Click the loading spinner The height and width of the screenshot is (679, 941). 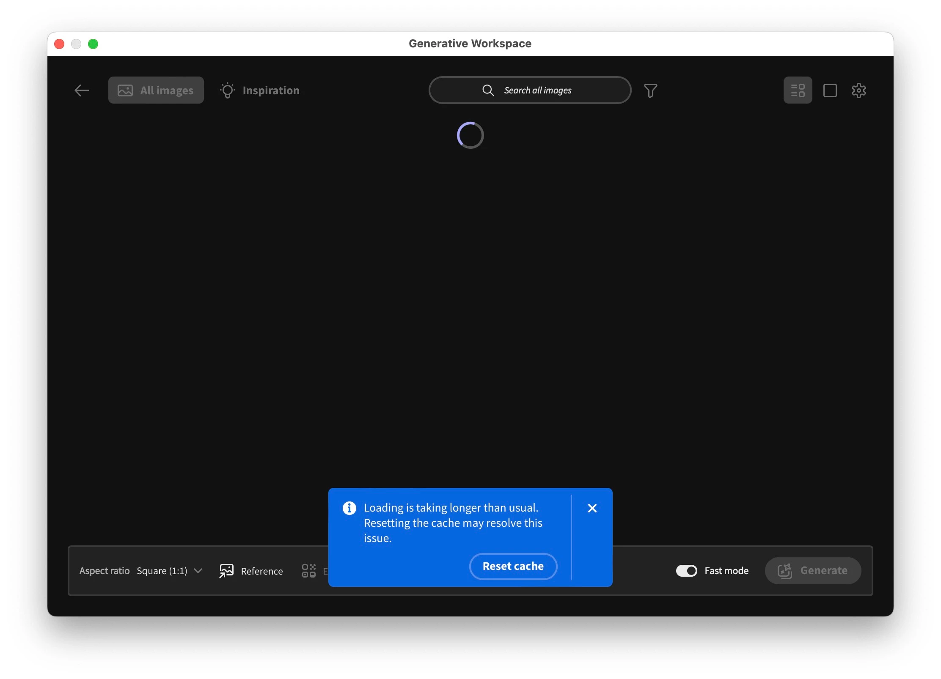[470, 135]
